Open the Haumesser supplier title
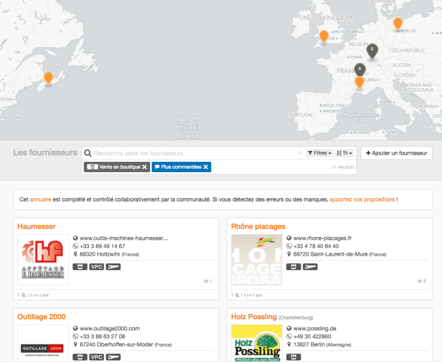This screenshot has width=442, height=362. point(36,227)
